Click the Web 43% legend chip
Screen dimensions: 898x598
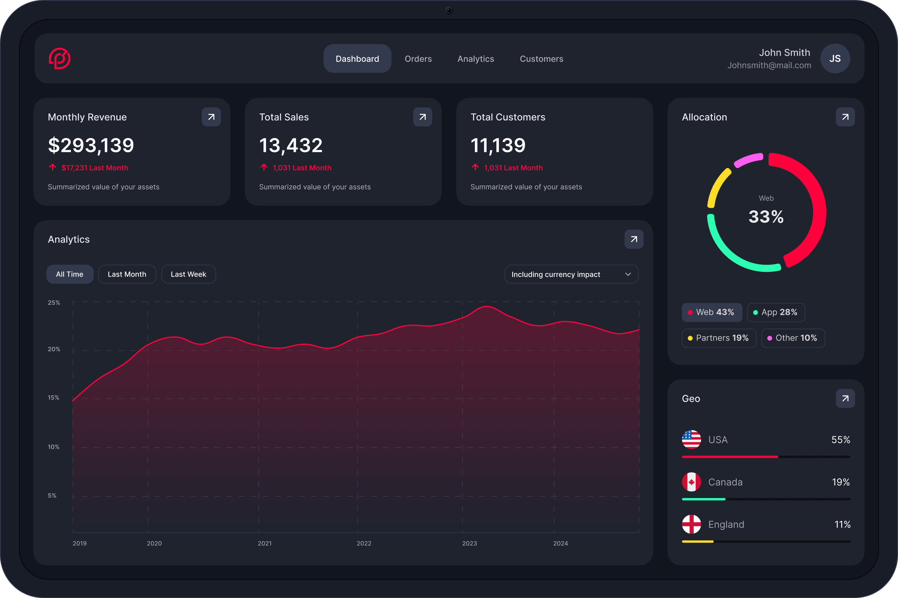pos(712,312)
